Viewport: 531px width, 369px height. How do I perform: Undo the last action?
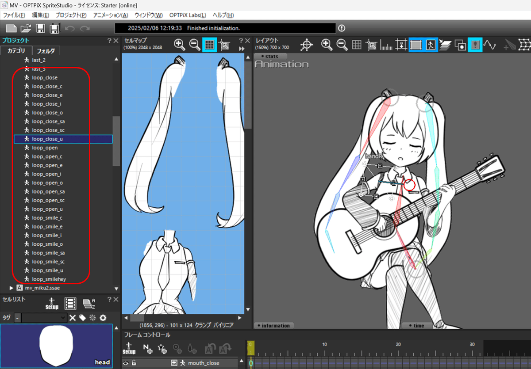69,28
